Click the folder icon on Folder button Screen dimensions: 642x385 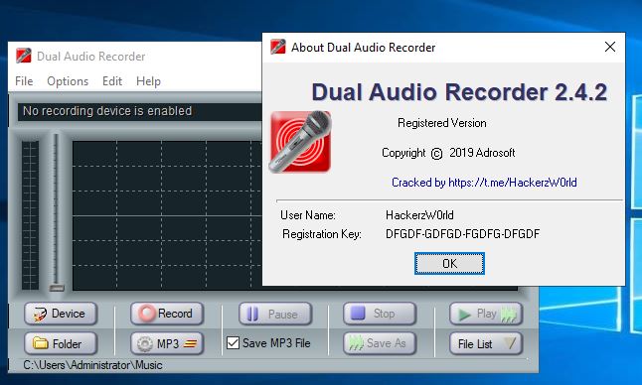click(x=40, y=342)
